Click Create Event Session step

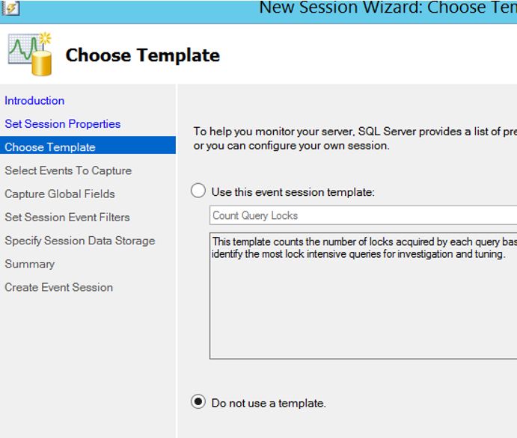pos(58,288)
